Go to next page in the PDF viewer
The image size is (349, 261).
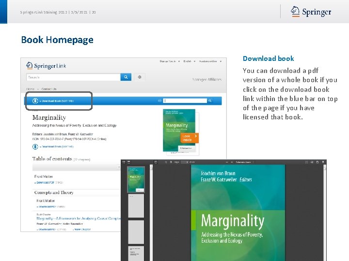pyautogui.click(x=171, y=162)
